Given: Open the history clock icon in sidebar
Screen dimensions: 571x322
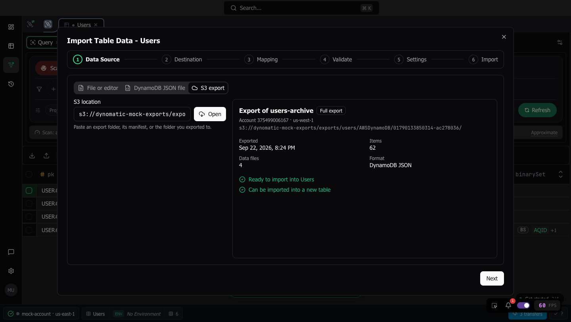Looking at the screenshot, I should tap(11, 84).
